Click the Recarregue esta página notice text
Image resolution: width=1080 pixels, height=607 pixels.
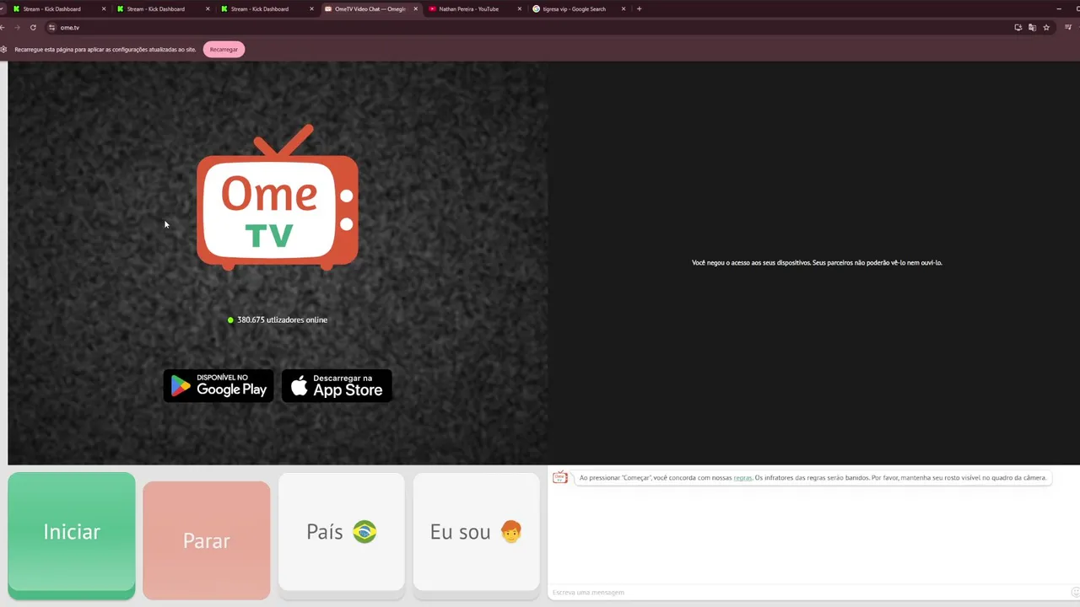[x=105, y=50]
